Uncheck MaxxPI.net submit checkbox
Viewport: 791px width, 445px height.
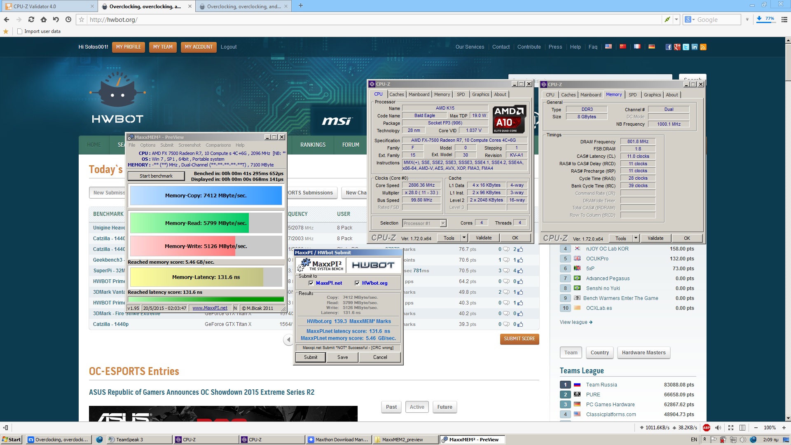pos(311,283)
